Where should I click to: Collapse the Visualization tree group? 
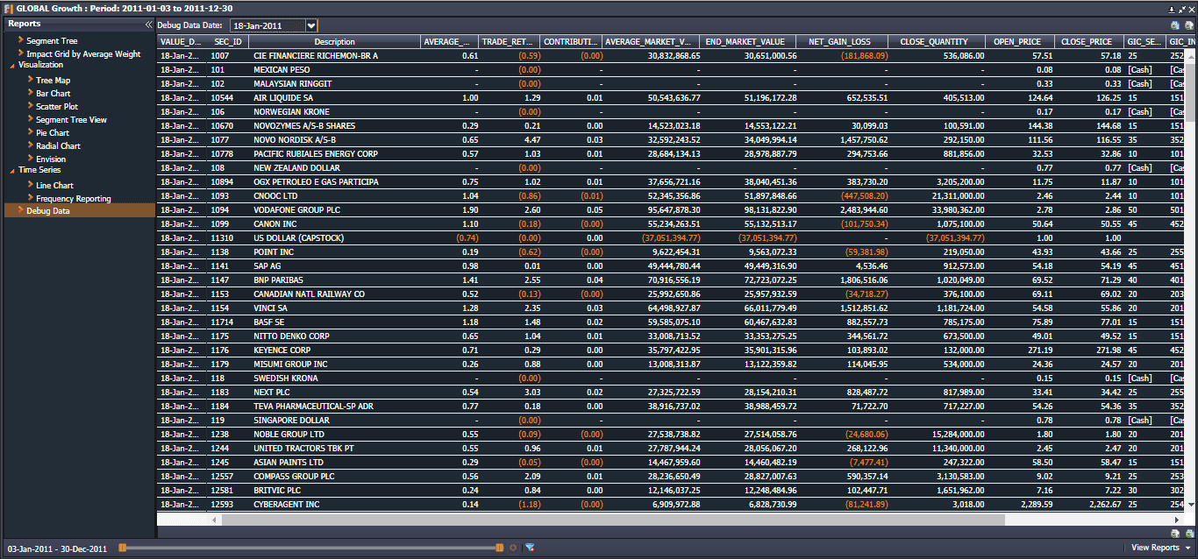pos(11,65)
